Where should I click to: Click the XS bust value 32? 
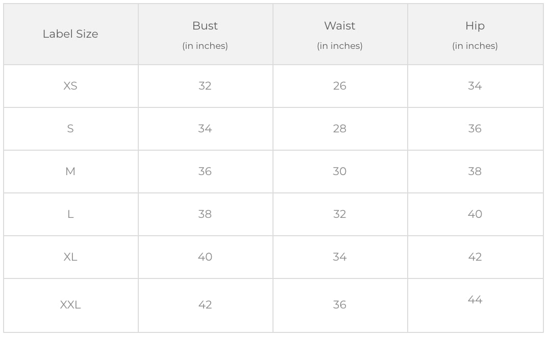pyautogui.click(x=205, y=86)
